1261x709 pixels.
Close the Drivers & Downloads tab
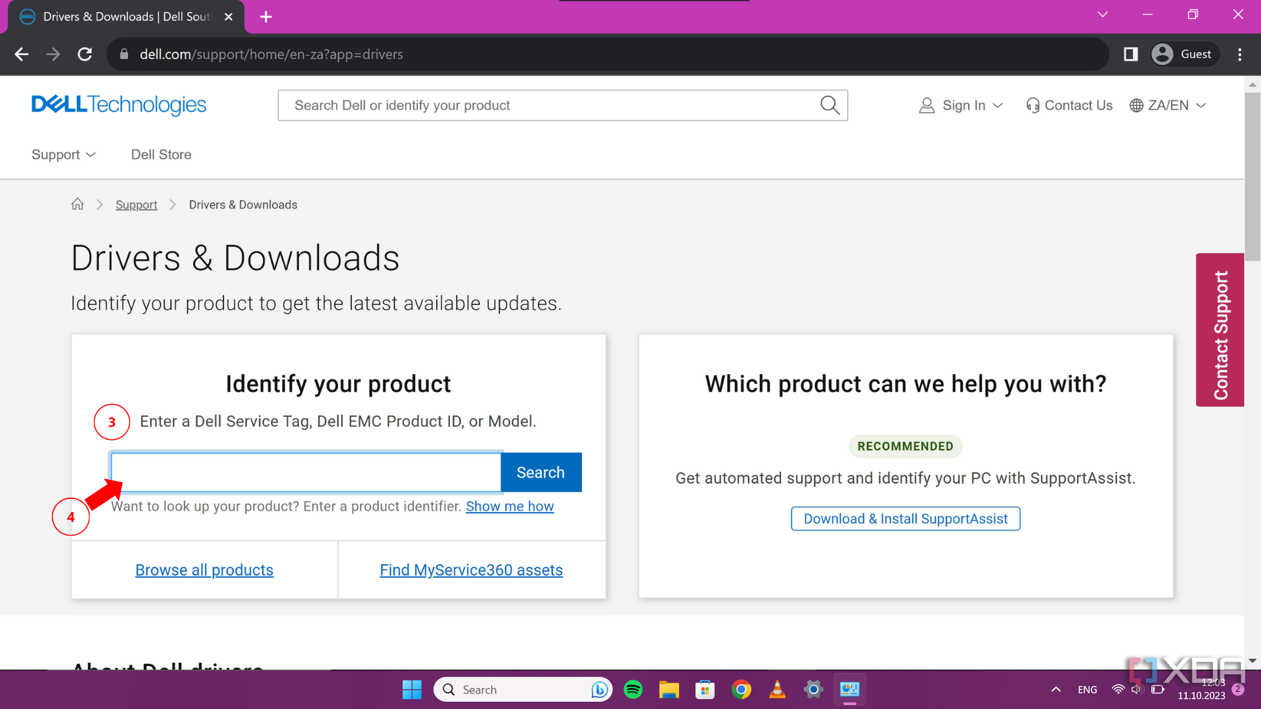[x=229, y=17]
